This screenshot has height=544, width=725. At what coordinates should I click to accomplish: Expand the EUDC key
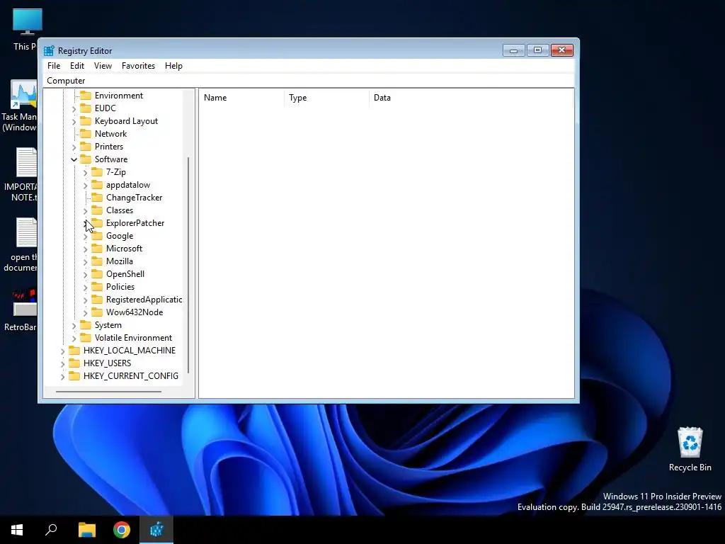pos(74,108)
